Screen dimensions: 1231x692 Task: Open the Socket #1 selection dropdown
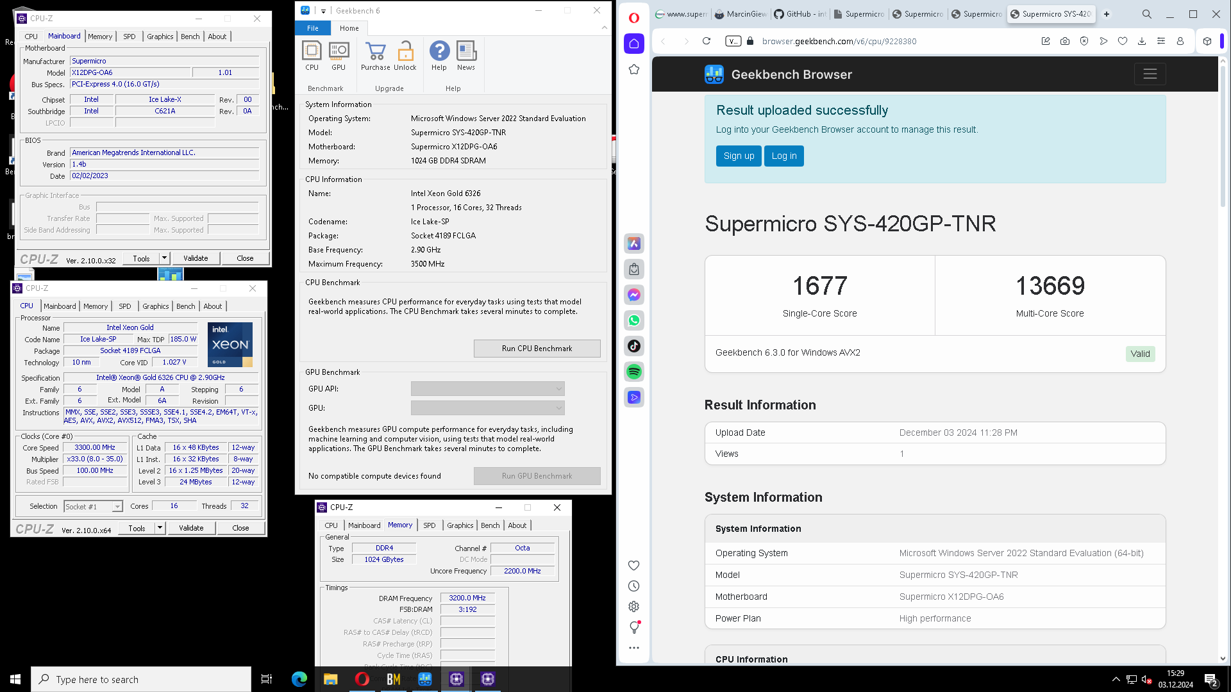coord(94,506)
